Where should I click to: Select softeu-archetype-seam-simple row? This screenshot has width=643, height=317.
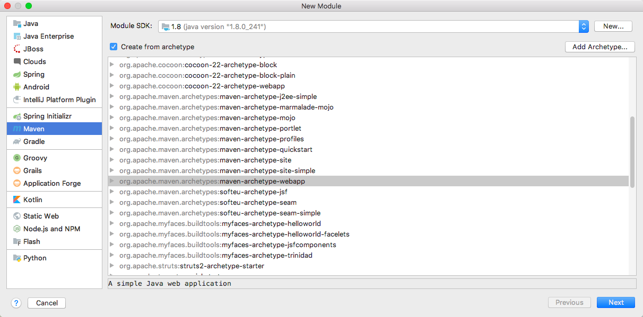coord(369,213)
